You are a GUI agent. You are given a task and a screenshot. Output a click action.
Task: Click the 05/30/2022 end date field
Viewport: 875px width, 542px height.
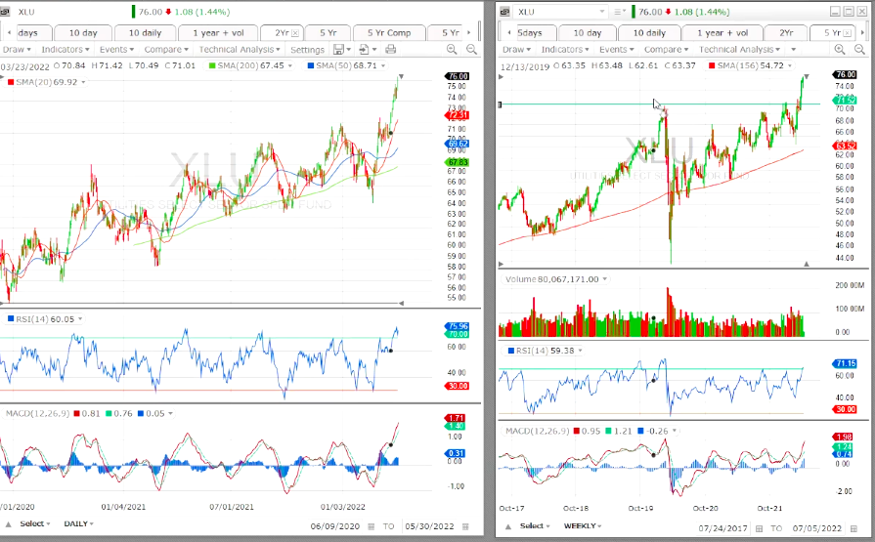[x=430, y=526]
